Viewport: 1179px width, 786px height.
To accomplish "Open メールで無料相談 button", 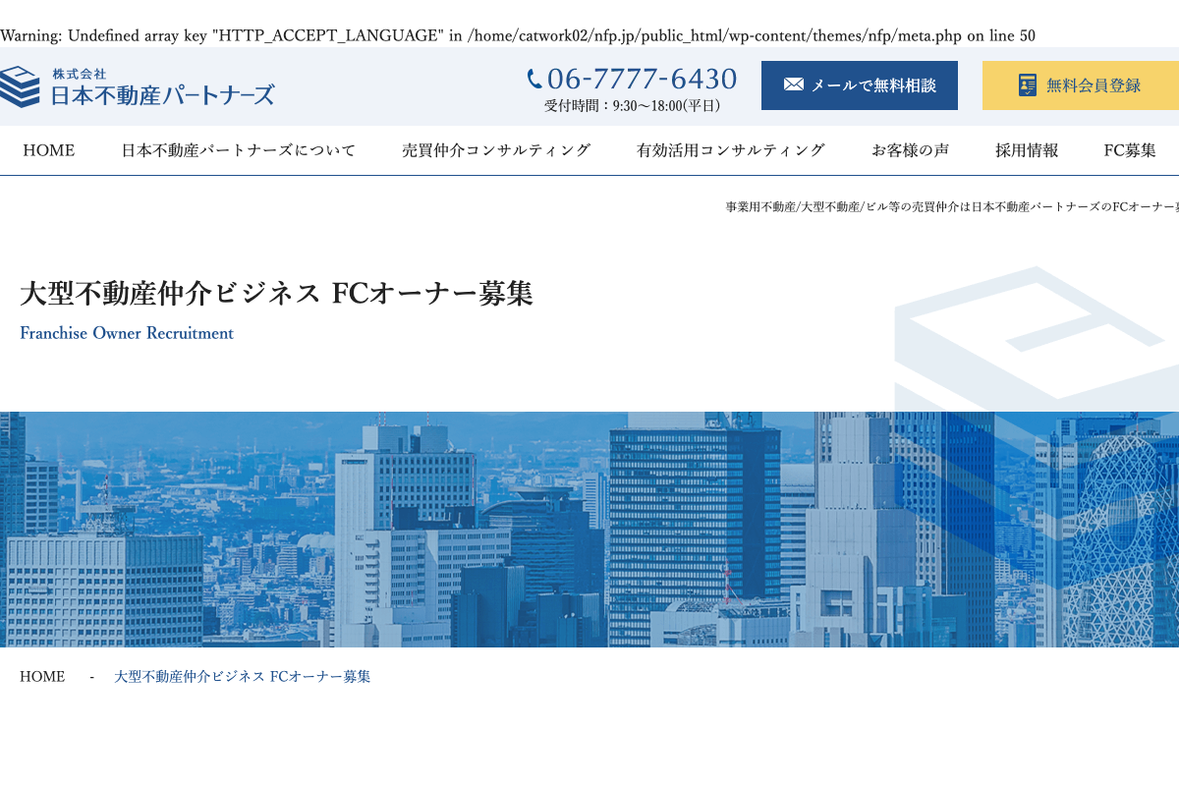I will [860, 85].
